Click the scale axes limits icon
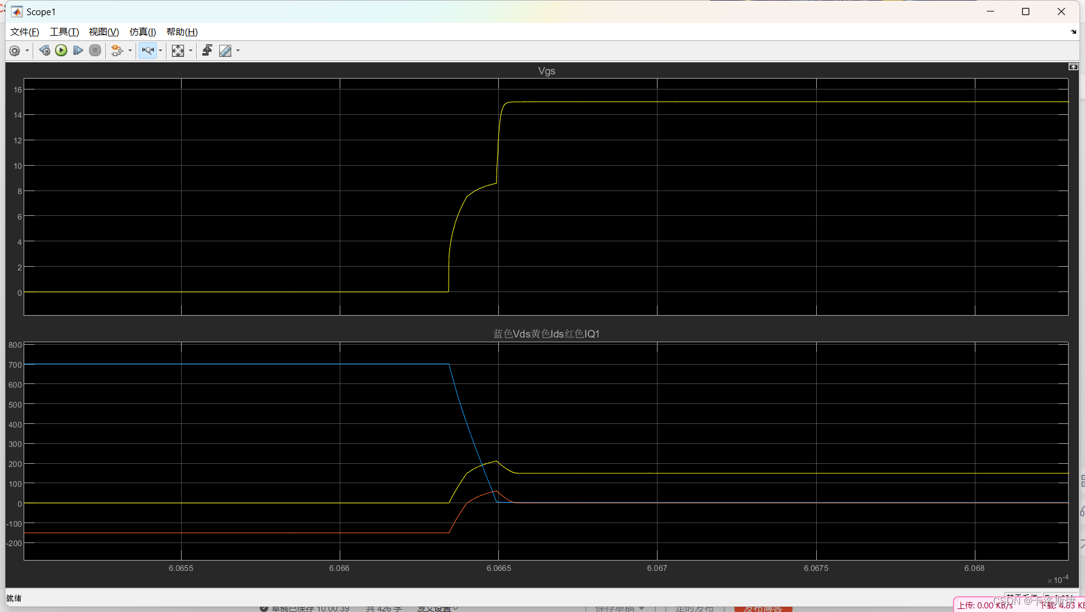Viewport: 1085px width, 612px height. [x=178, y=51]
